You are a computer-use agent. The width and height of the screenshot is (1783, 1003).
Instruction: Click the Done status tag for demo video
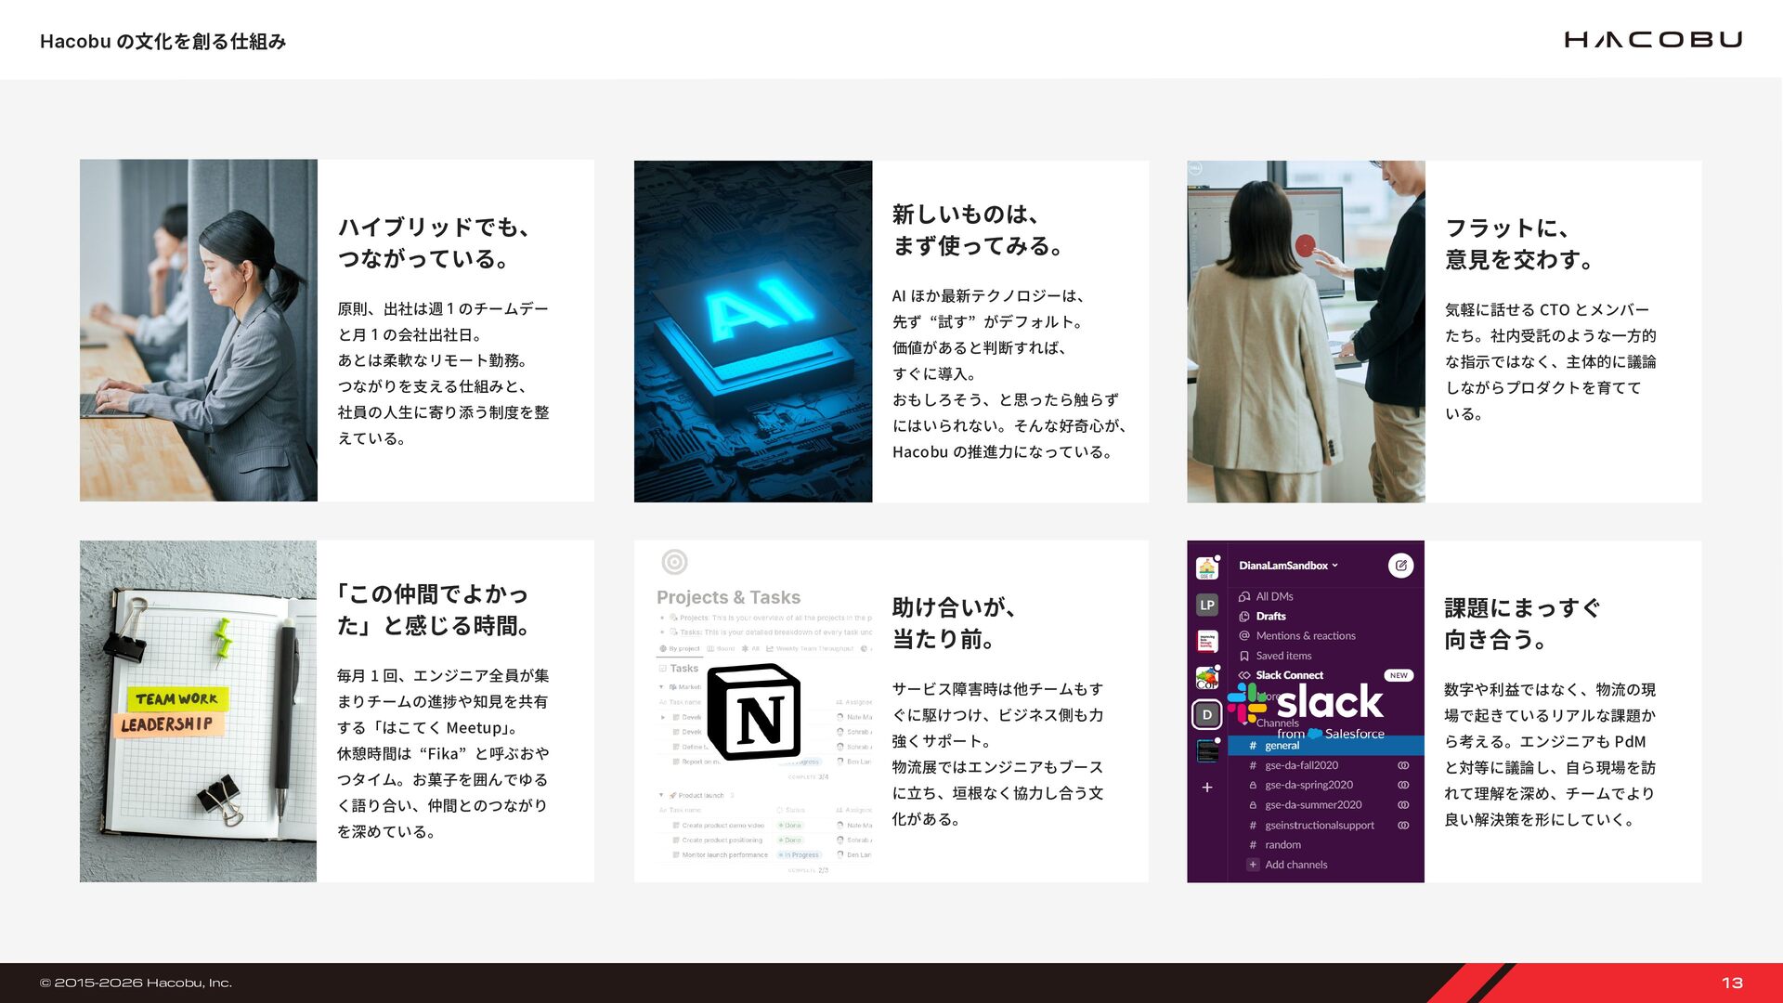click(791, 826)
